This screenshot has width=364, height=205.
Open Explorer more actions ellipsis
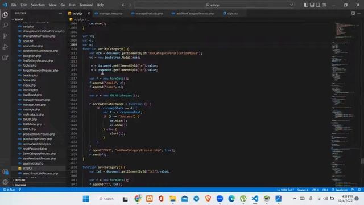click(60, 13)
